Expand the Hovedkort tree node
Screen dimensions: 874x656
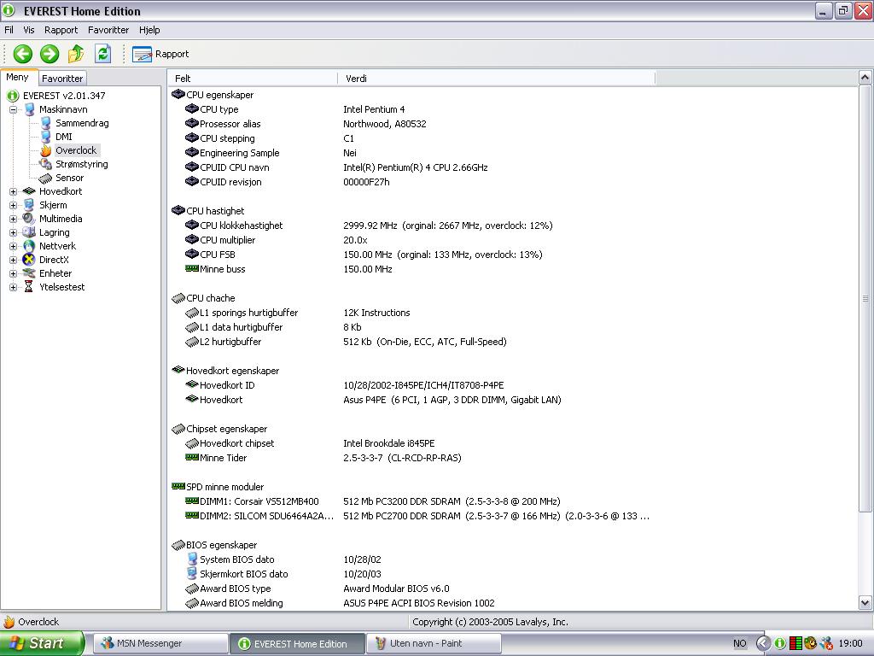14,192
